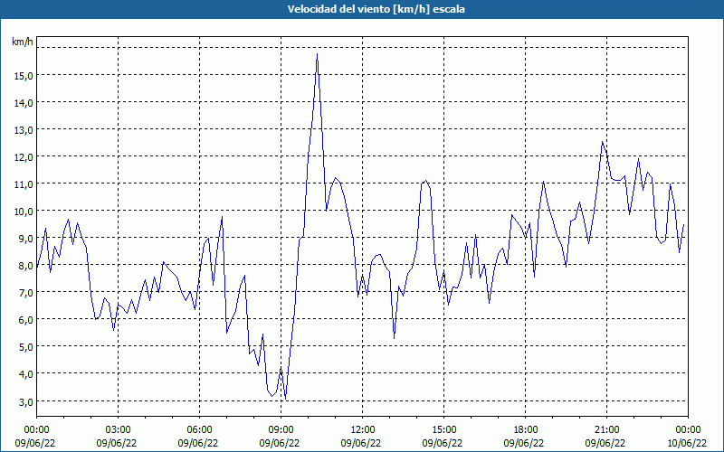724x452 pixels.
Task: Click the 21:00 time axis label
Action: tap(606, 430)
